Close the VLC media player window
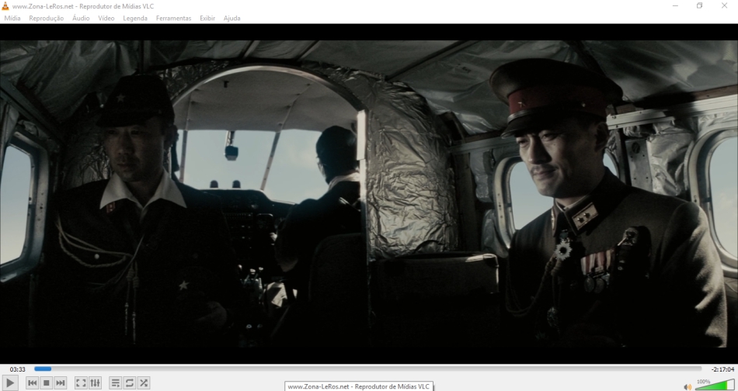This screenshot has width=738, height=391. coord(724,5)
